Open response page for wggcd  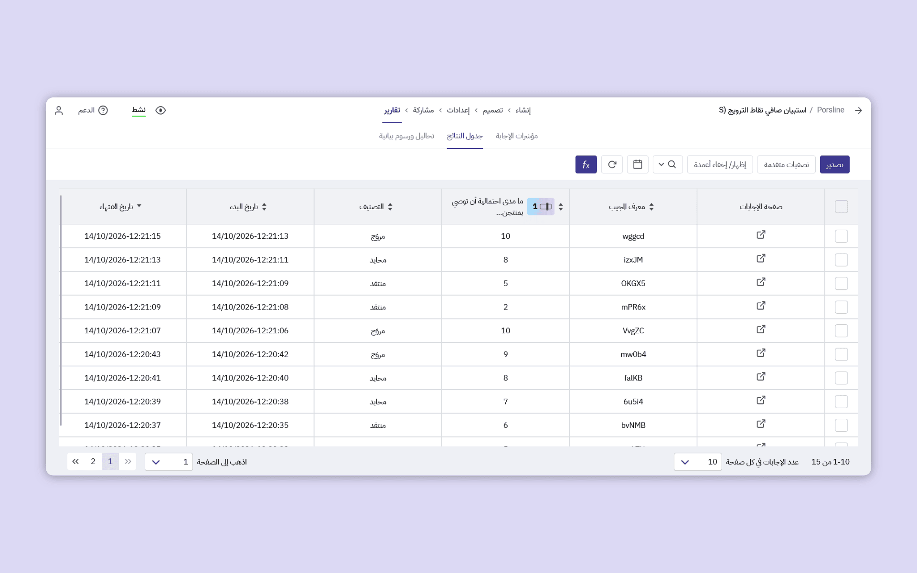[x=761, y=235]
